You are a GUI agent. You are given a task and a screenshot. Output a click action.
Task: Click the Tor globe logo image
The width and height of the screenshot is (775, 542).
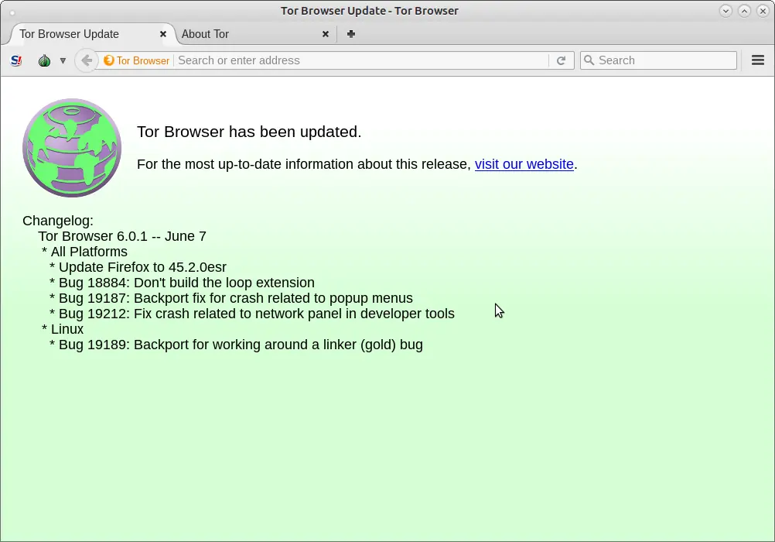point(72,148)
